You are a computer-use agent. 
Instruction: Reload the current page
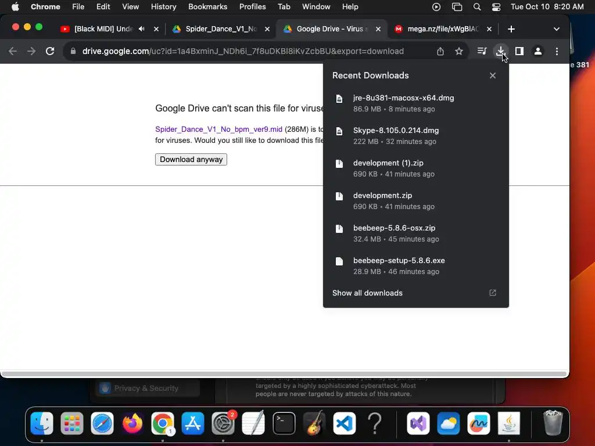click(x=50, y=51)
